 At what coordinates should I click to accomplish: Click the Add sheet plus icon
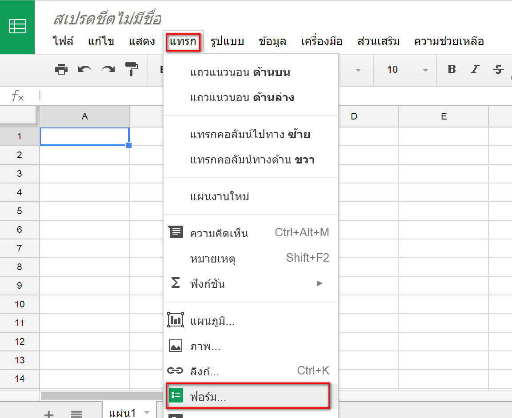click(x=49, y=414)
